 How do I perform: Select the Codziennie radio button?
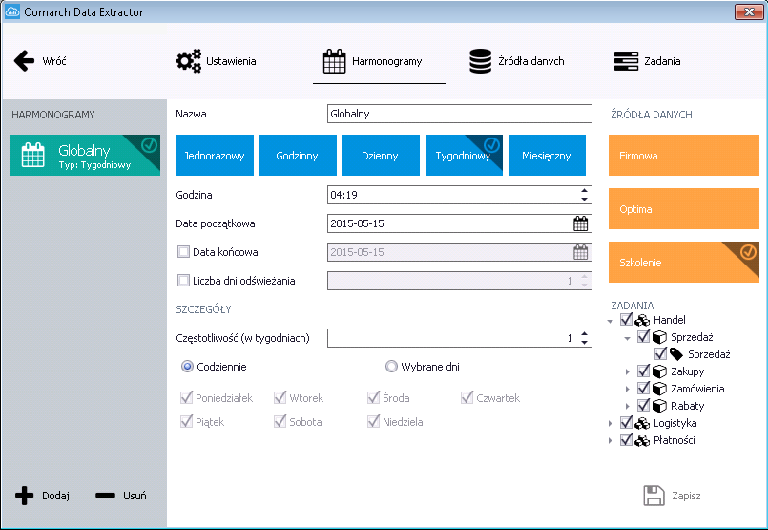[187, 367]
